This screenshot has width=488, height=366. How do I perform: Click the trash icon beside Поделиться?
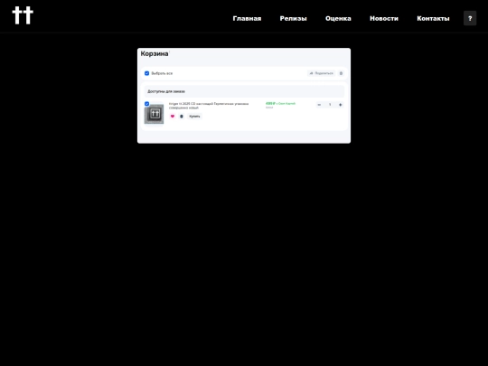(x=341, y=73)
